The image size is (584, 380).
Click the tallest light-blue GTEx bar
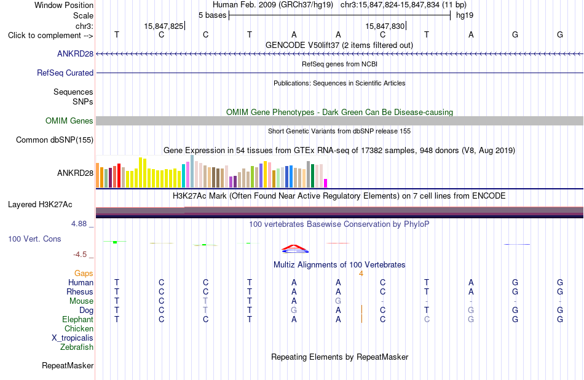click(x=192, y=172)
